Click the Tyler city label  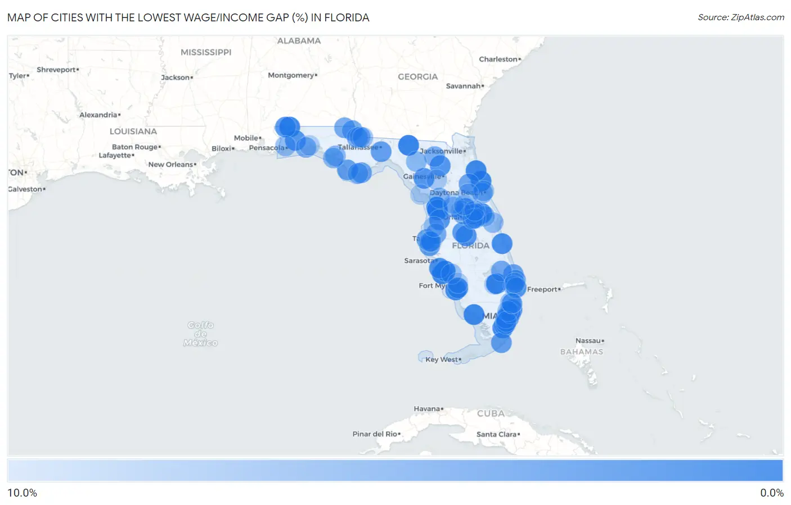(19, 76)
